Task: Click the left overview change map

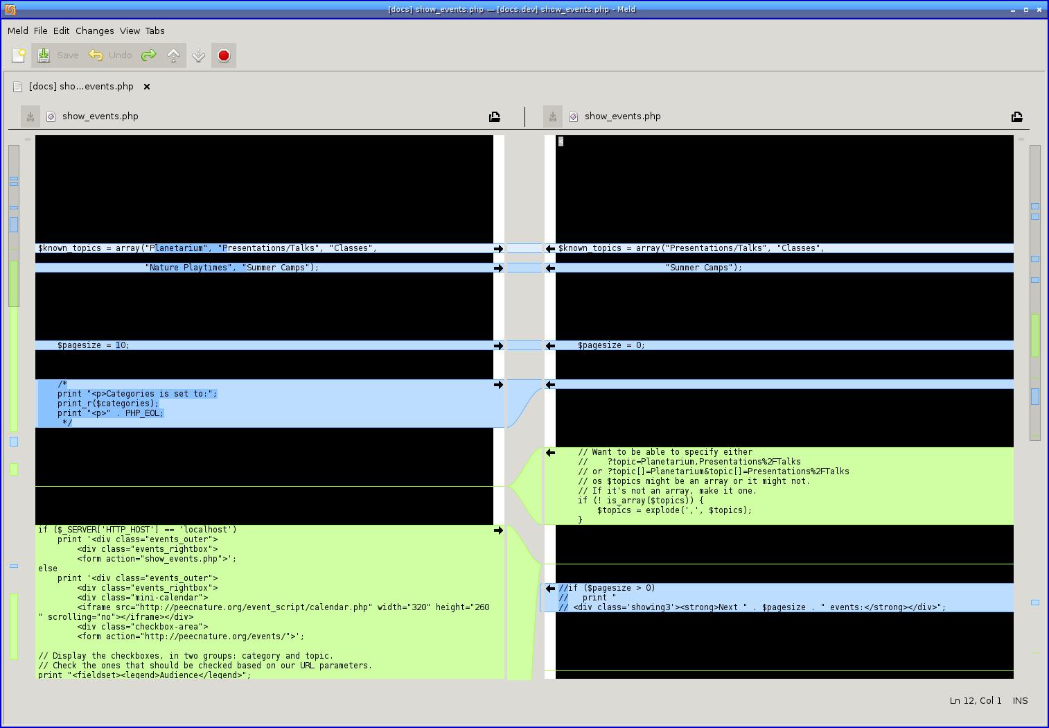Action: [14, 402]
